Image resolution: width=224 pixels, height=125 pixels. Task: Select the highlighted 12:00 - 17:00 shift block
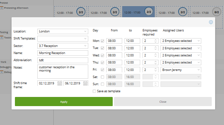[138, 12]
